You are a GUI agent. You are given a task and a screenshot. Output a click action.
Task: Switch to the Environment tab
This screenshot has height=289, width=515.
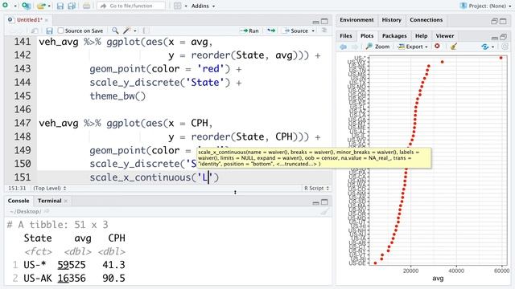pos(356,20)
